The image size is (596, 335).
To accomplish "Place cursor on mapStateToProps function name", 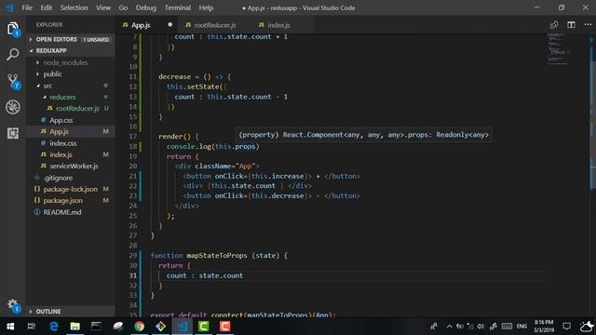I will coord(217,256).
